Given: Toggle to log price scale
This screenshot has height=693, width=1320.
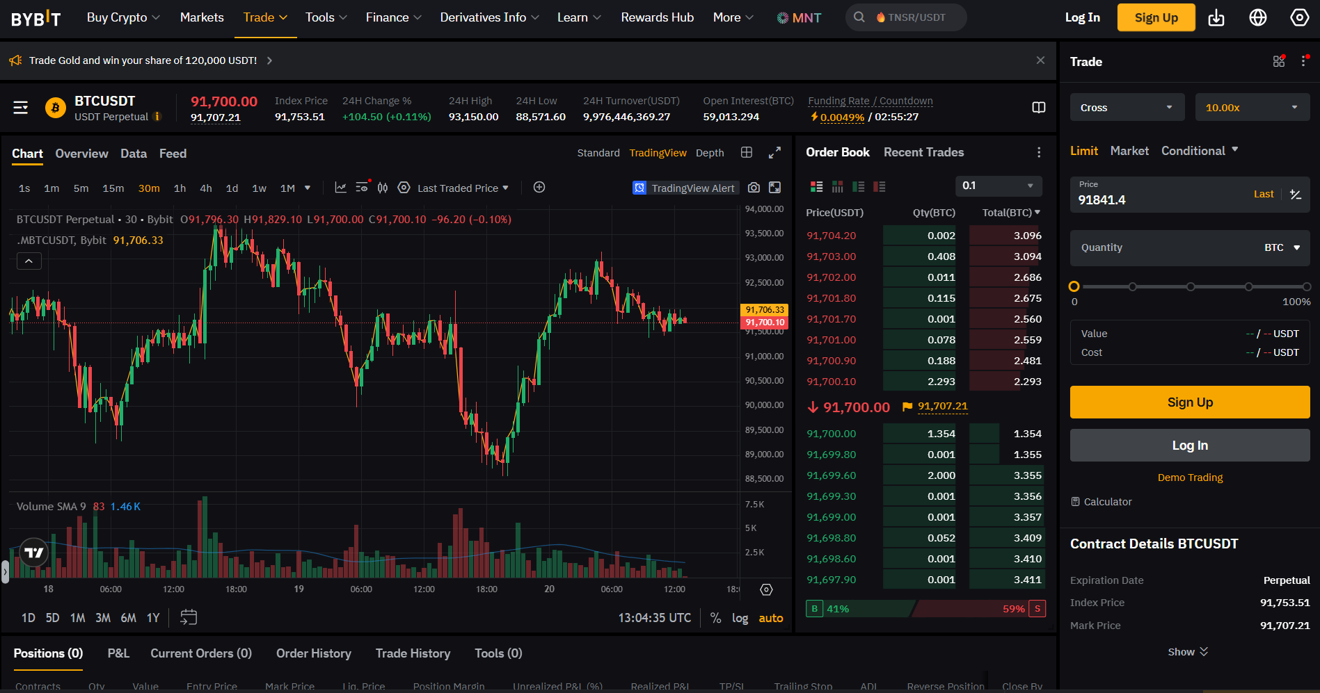Looking at the screenshot, I should click(x=740, y=618).
